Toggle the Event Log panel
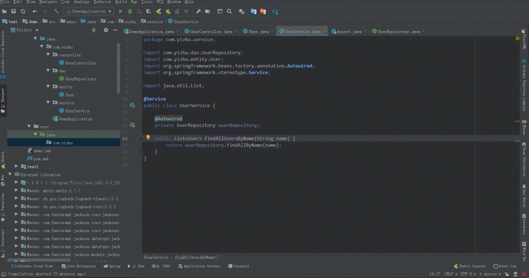Screen dimensions: 529x278 [x=505, y=266]
